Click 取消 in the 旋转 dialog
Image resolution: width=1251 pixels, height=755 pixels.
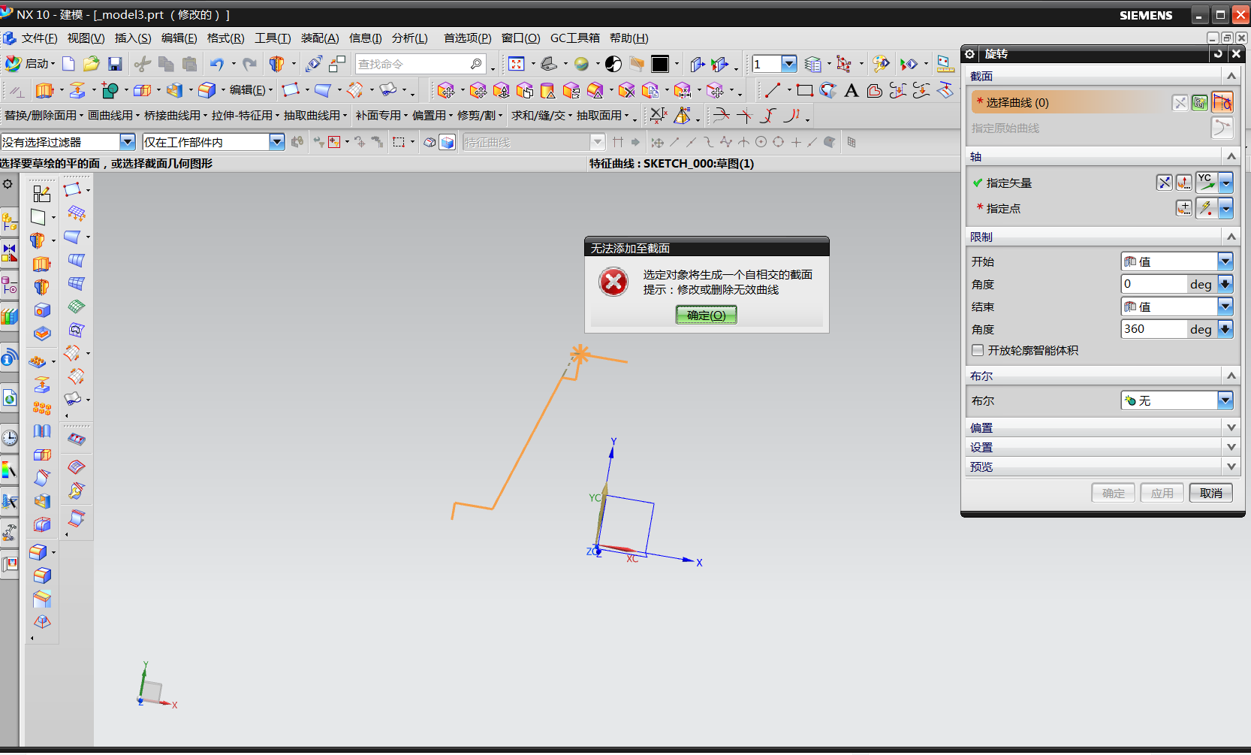tap(1210, 493)
